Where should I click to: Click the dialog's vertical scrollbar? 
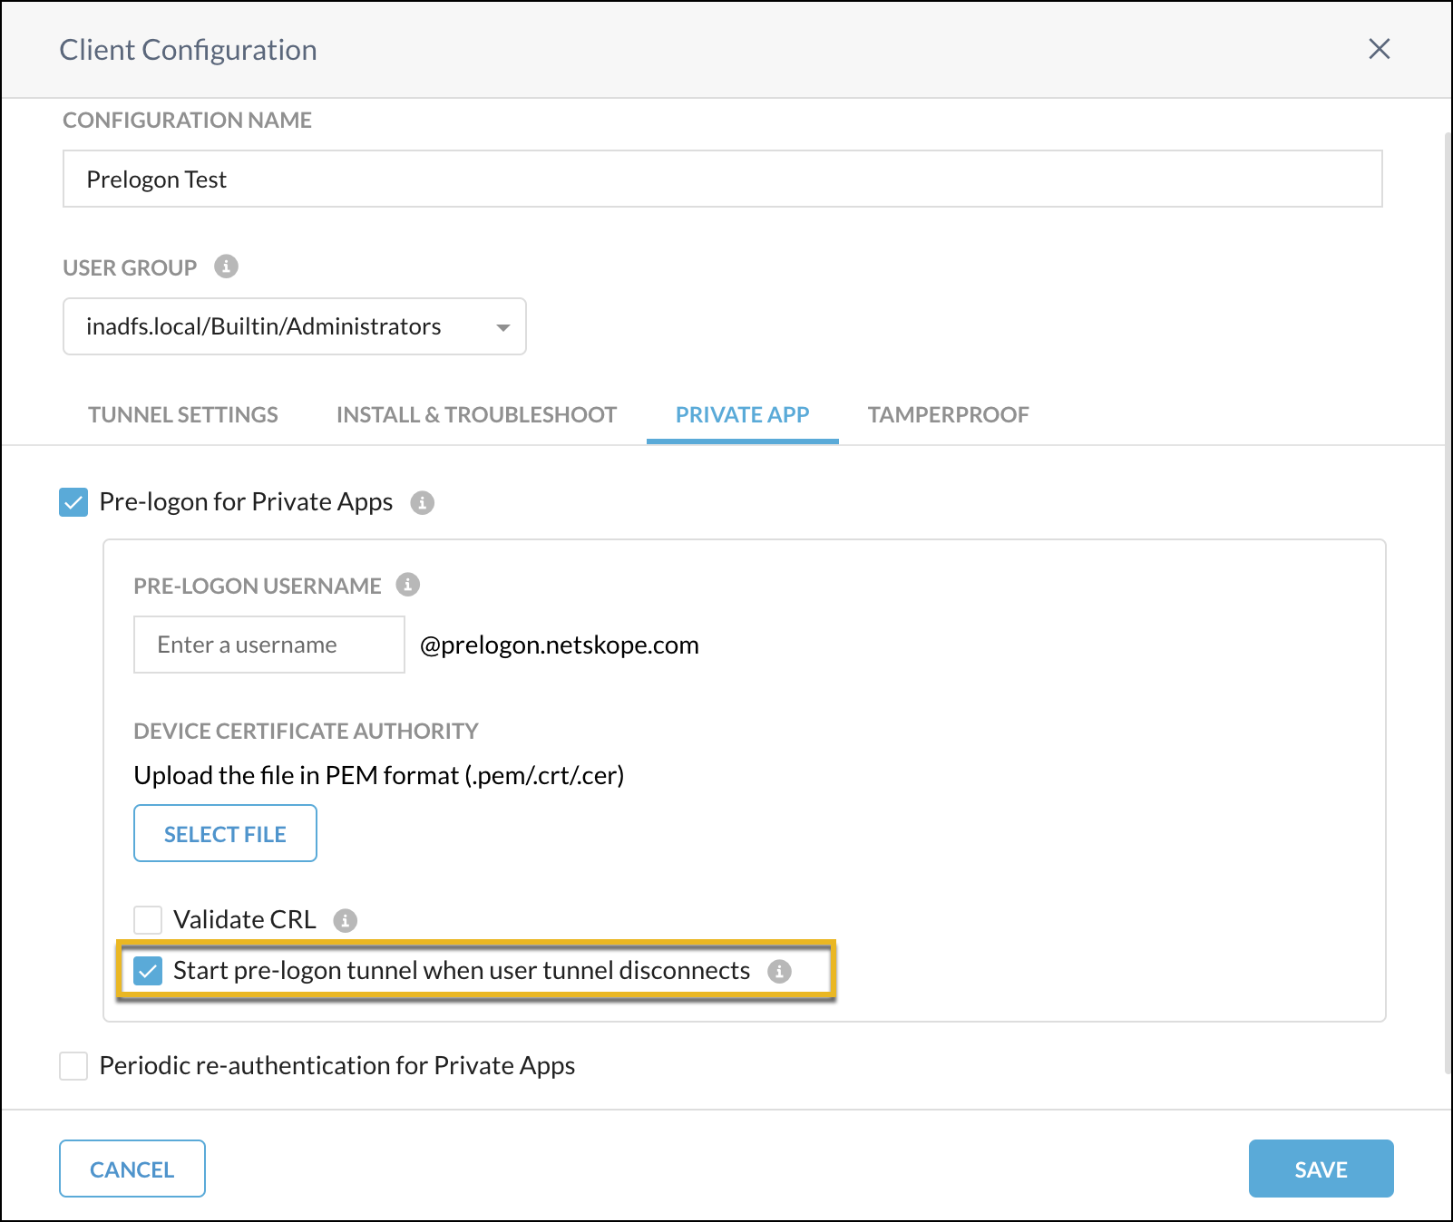(x=1448, y=603)
